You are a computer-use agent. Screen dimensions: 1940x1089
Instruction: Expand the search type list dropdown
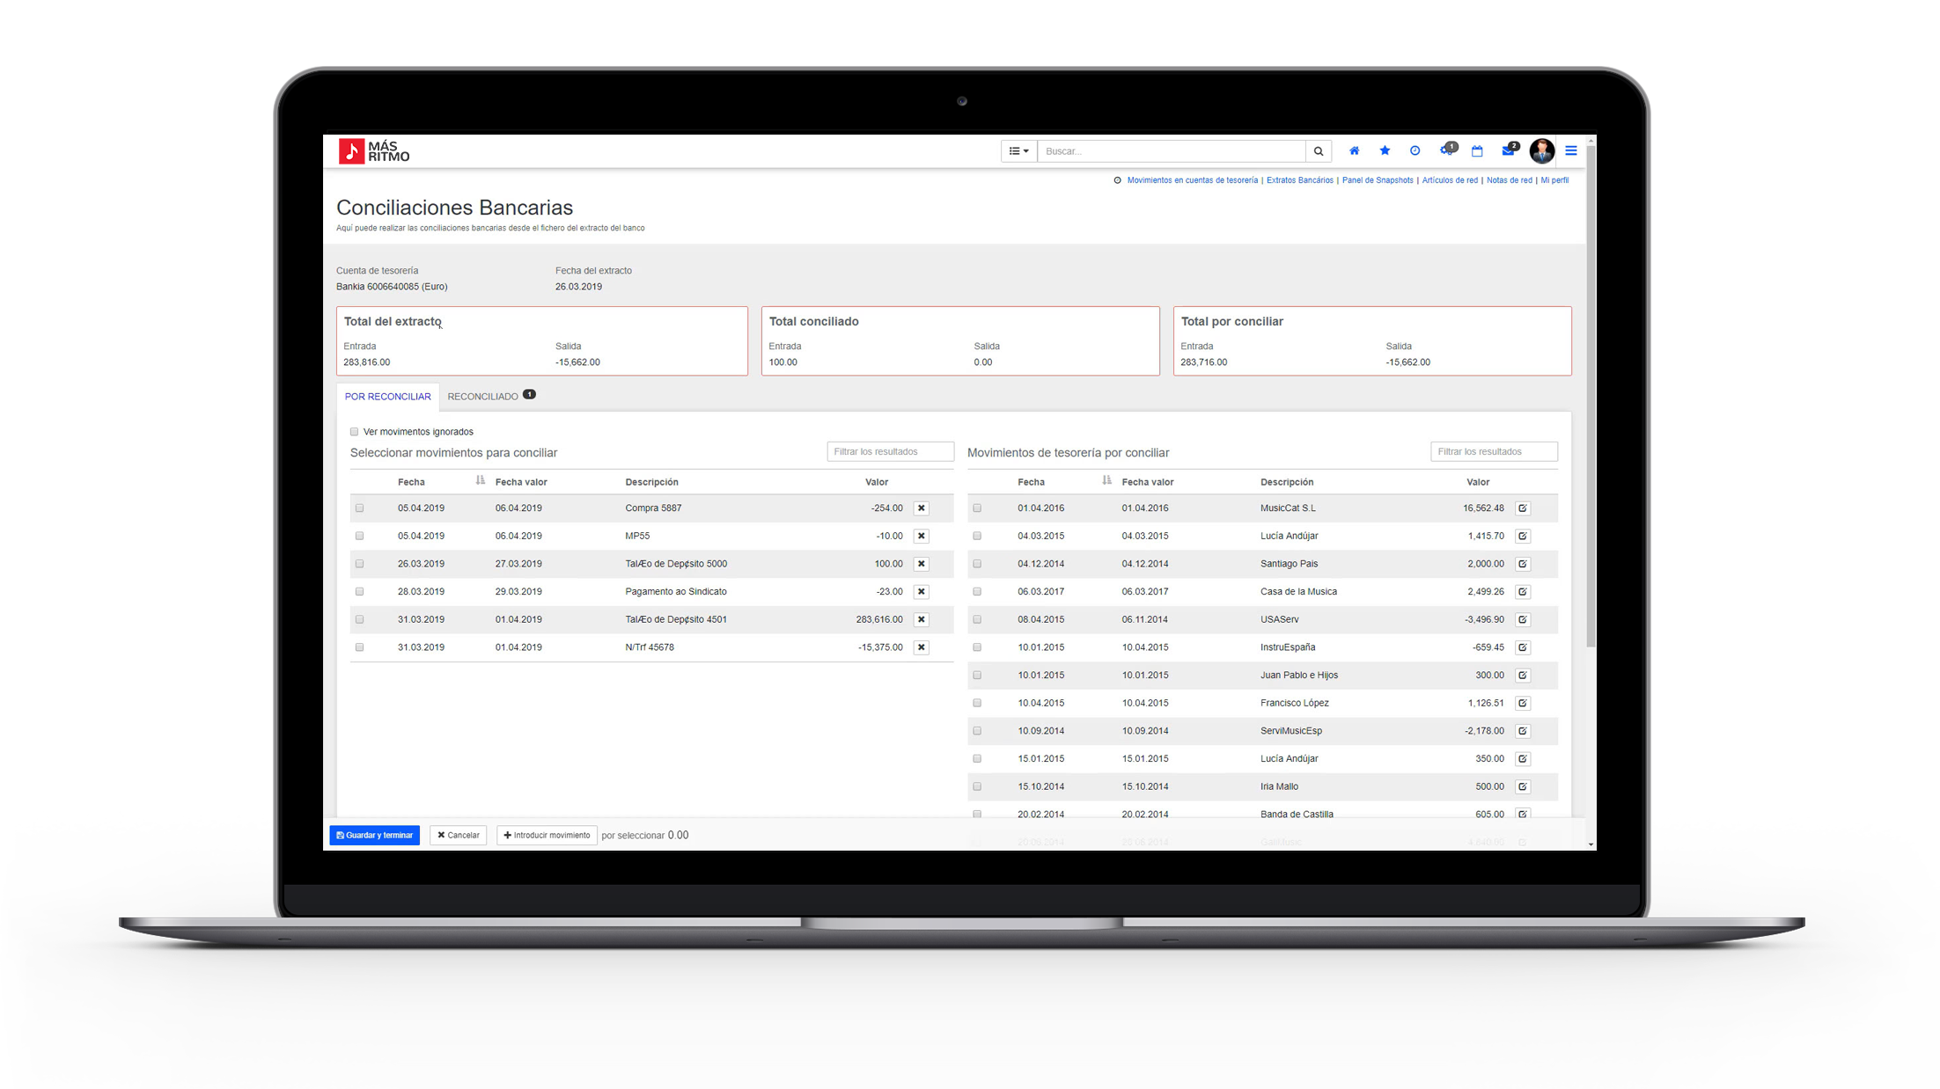1018,151
